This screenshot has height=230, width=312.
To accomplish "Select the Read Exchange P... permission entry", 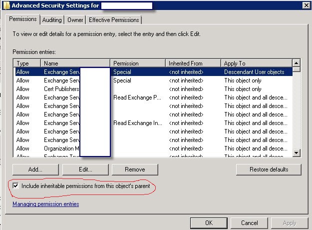I will tap(154, 97).
